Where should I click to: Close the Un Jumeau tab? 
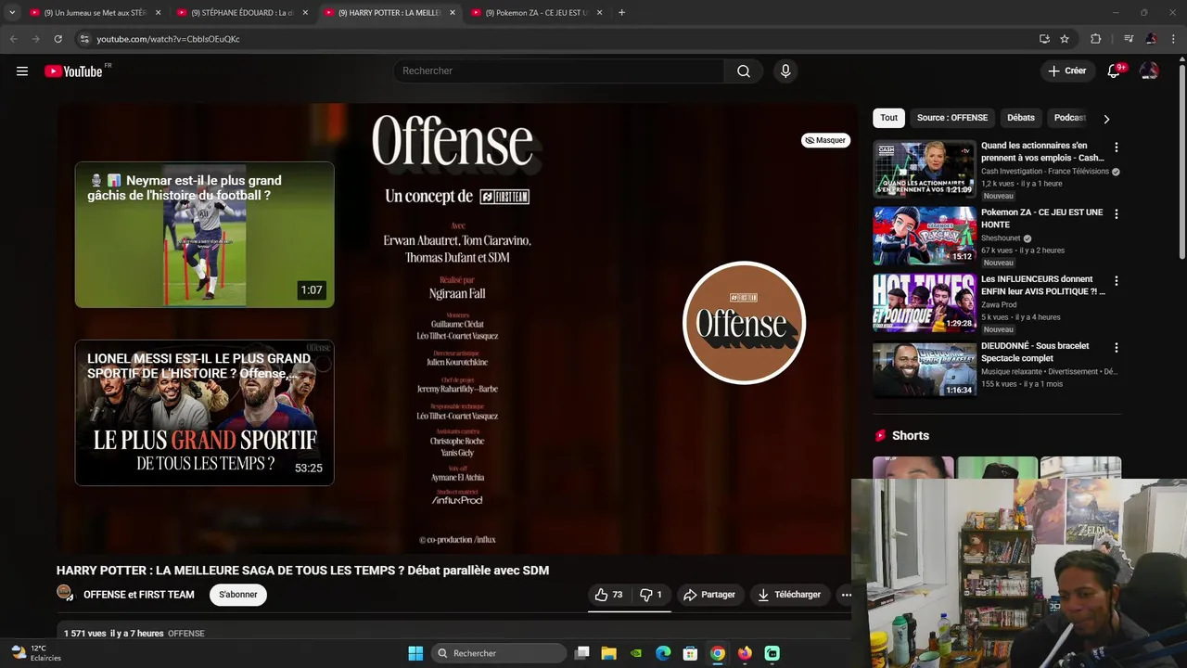pos(158,13)
